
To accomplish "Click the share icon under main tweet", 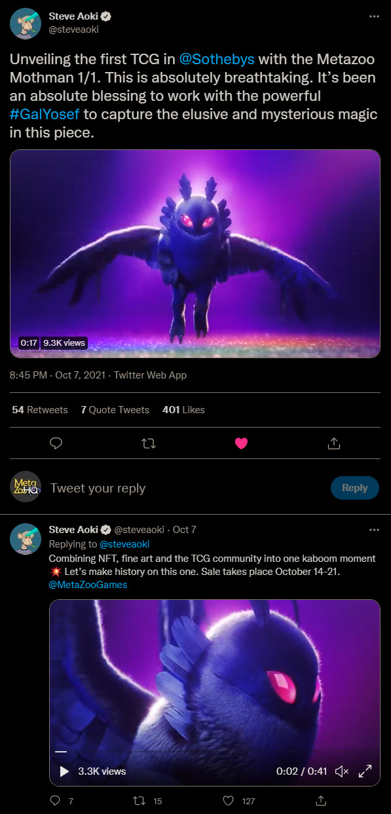I will (333, 443).
